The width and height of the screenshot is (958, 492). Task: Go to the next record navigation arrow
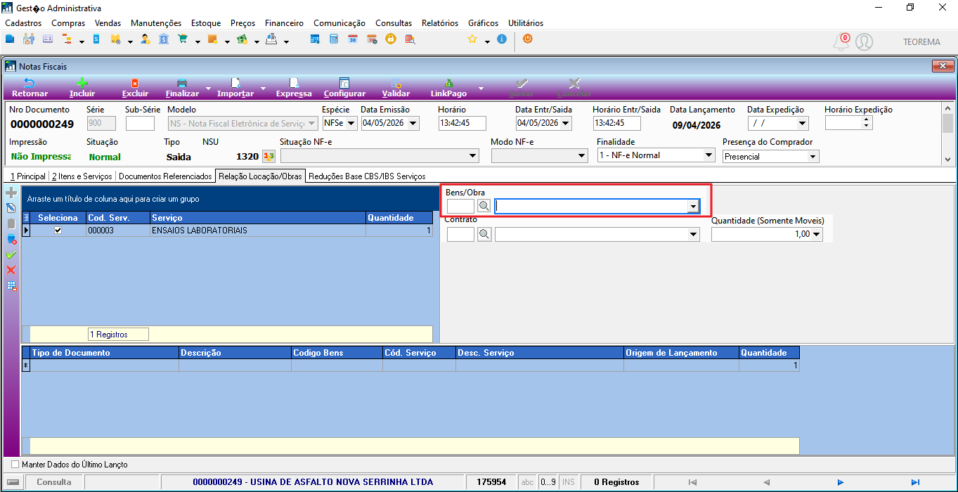click(x=841, y=482)
